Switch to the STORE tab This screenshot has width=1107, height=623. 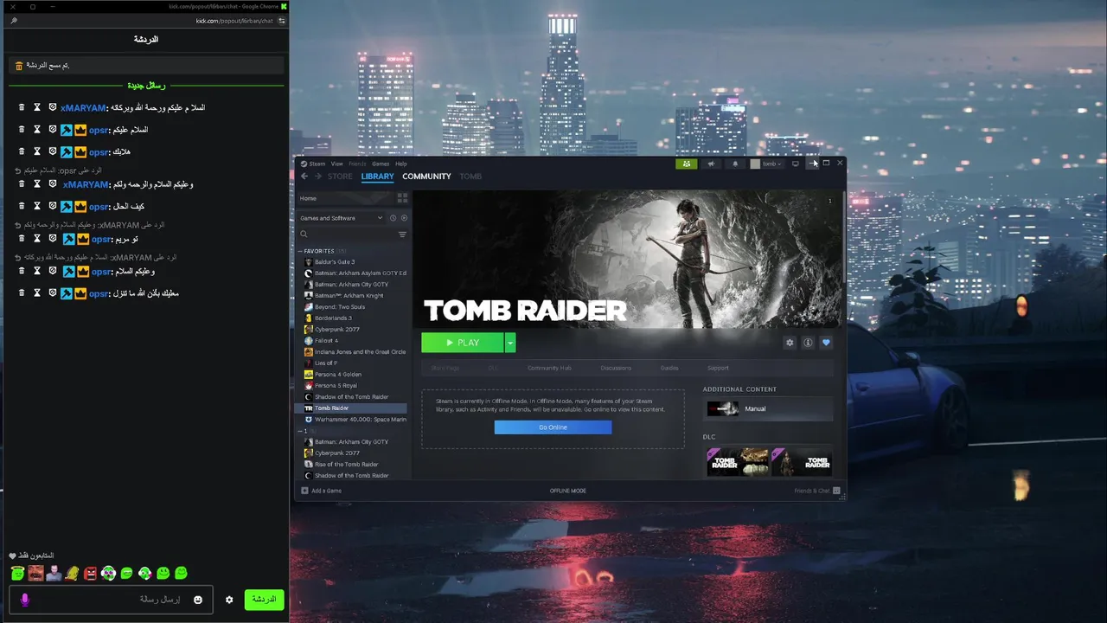click(x=340, y=177)
